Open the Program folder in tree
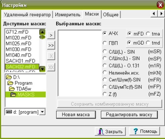Screen dimensions: 165x139 click(x=20, y=83)
